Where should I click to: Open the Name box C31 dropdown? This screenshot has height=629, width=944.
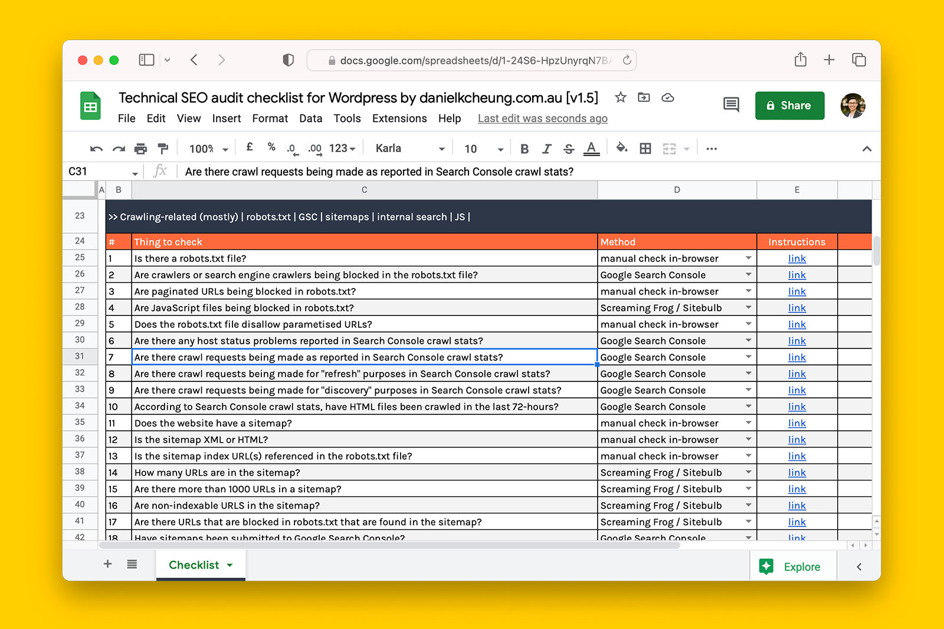[135, 173]
